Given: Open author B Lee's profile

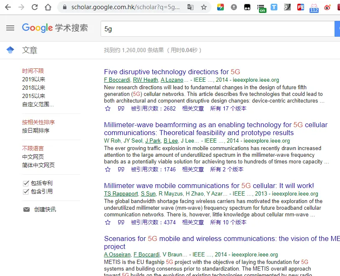Looking at the screenshot, I should click(171, 141).
